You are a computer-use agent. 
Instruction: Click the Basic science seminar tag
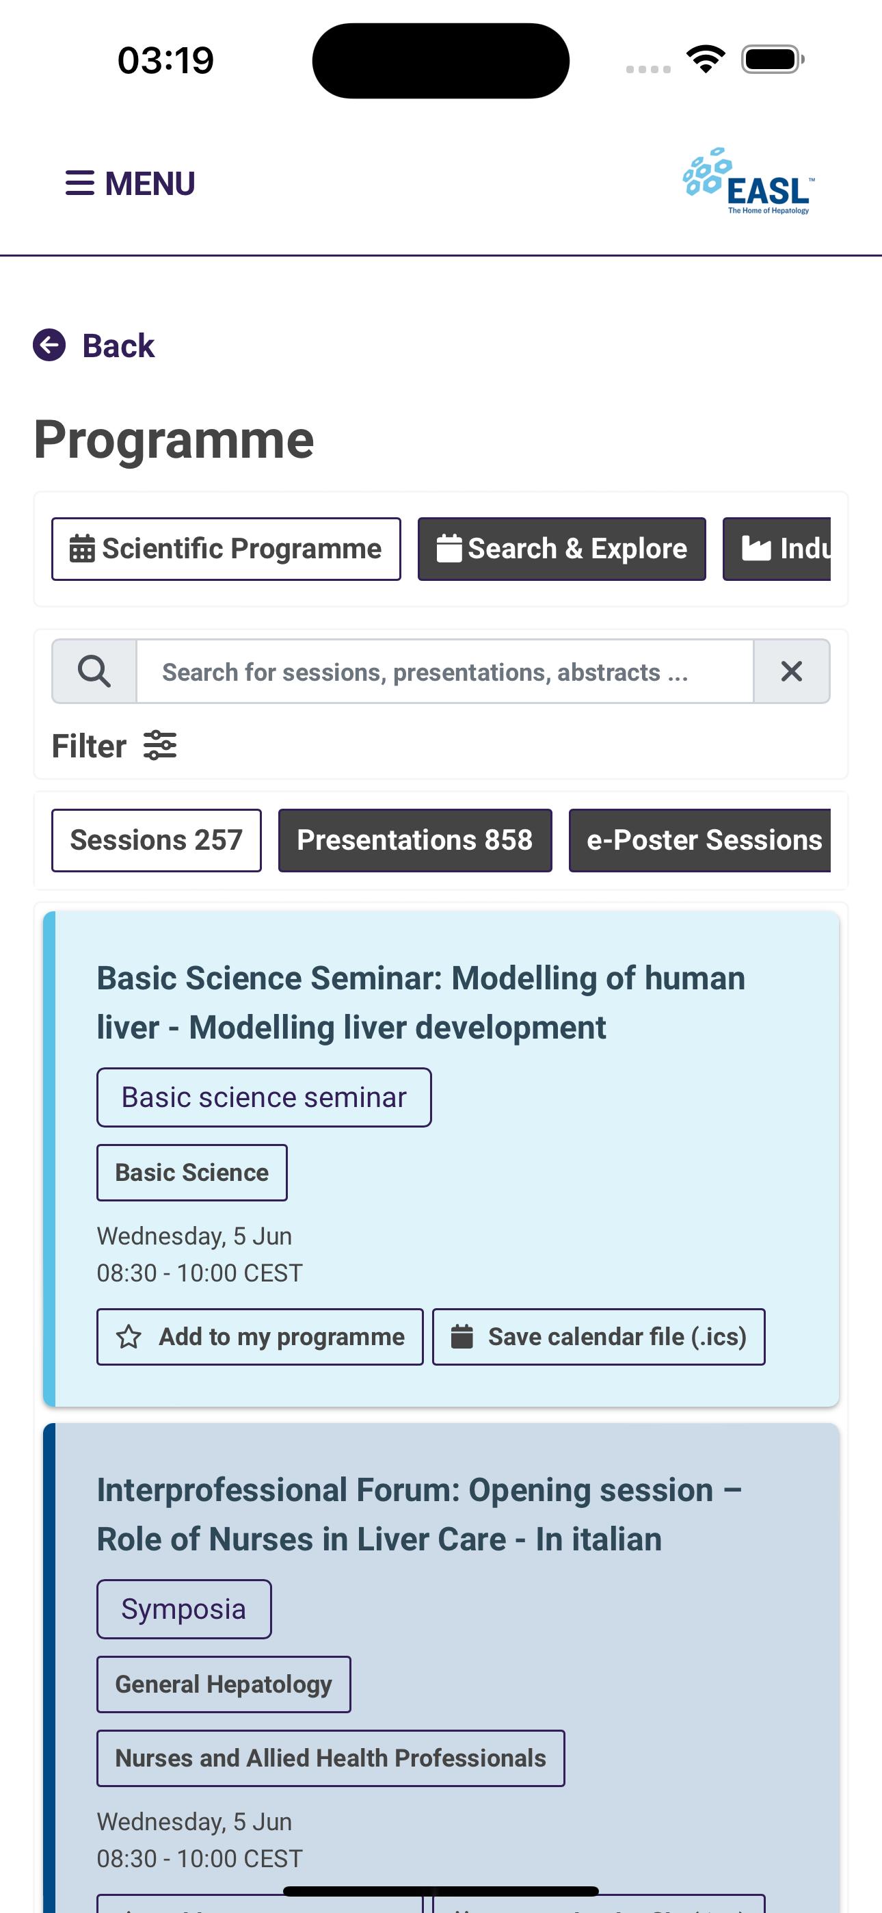pyautogui.click(x=265, y=1097)
